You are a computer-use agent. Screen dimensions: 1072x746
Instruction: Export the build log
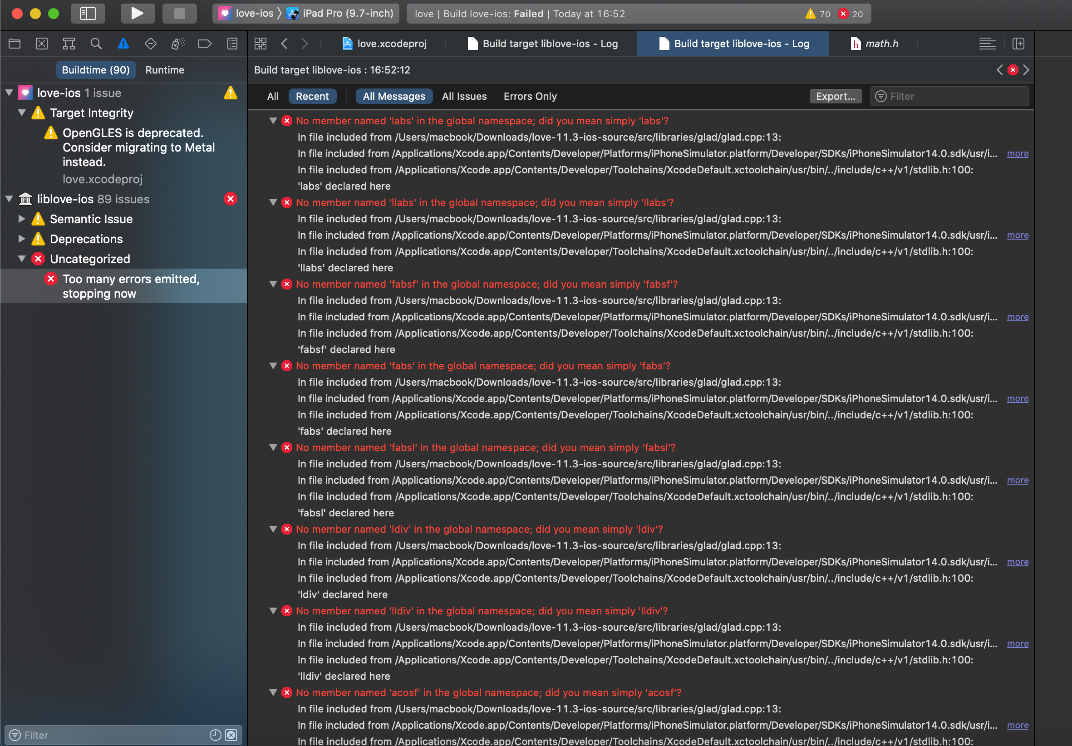[x=835, y=97]
